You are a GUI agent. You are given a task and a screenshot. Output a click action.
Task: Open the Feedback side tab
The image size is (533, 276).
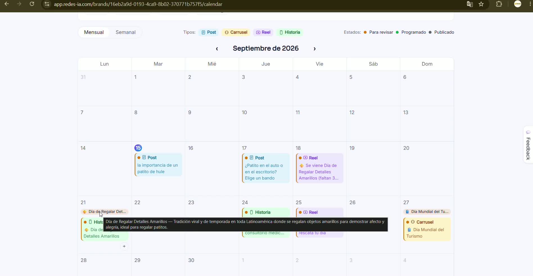click(528, 144)
